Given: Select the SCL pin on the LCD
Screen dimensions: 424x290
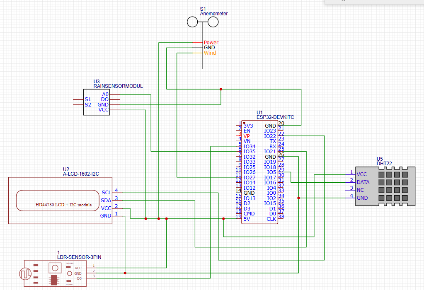Looking at the screenshot, I should coord(106,193).
